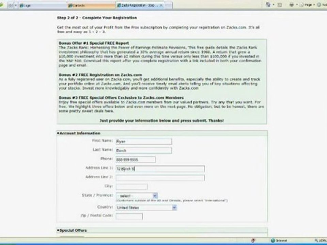The image size is (327, 245).
Task: Click the Print toolbar icon
Action: [292, 4]
